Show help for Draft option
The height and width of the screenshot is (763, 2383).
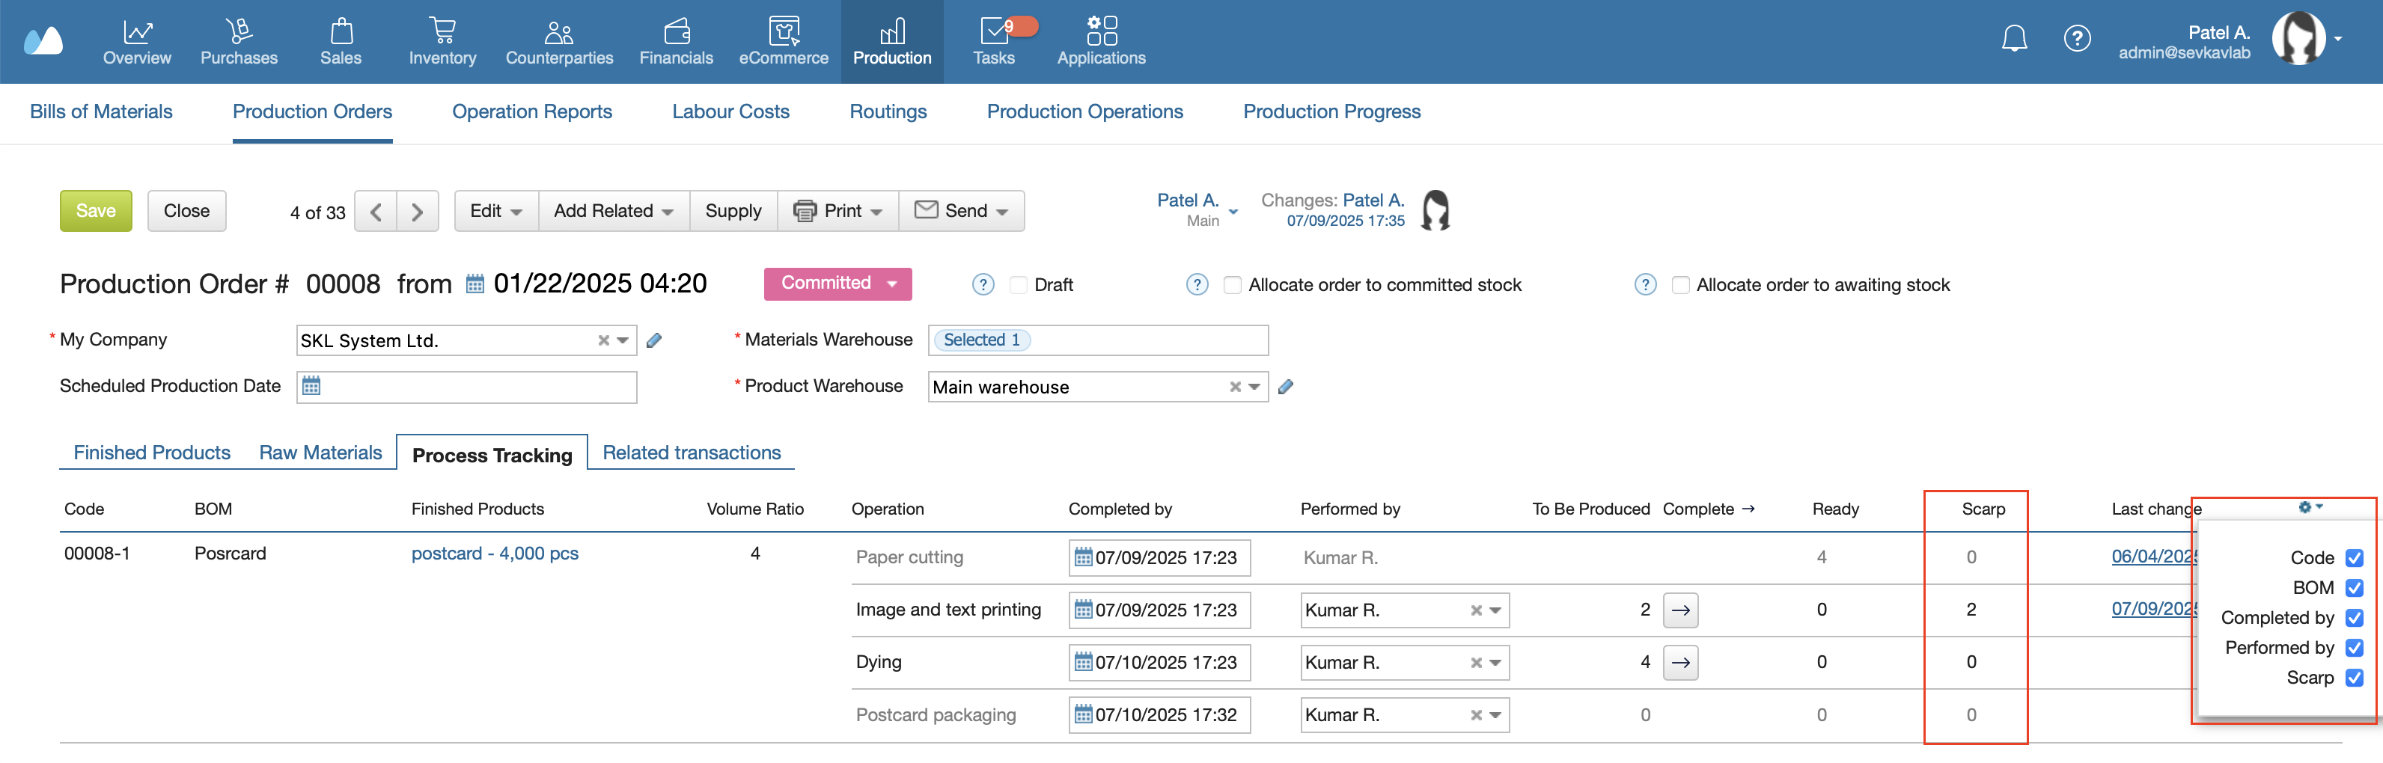point(983,285)
